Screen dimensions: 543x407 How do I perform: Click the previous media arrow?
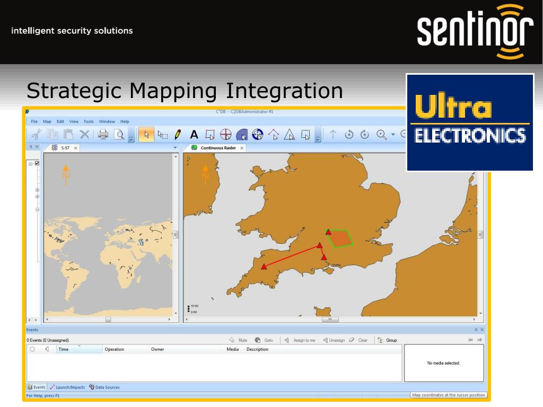click(x=470, y=340)
